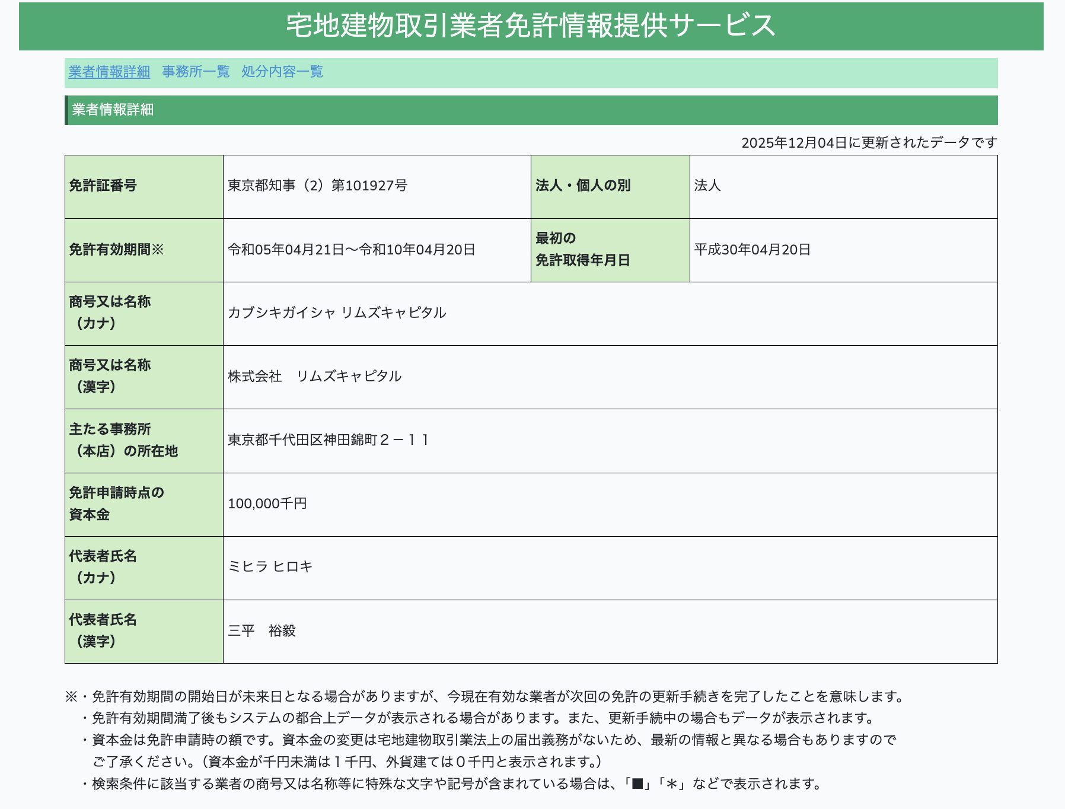The width and height of the screenshot is (1065, 809).
Task: Go to the 事務所一覧 page
Action: click(x=196, y=72)
